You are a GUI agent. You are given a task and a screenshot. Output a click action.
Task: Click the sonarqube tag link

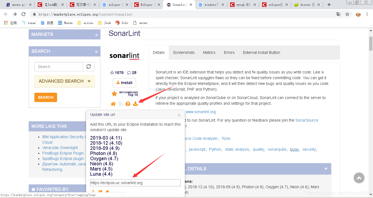277,149
